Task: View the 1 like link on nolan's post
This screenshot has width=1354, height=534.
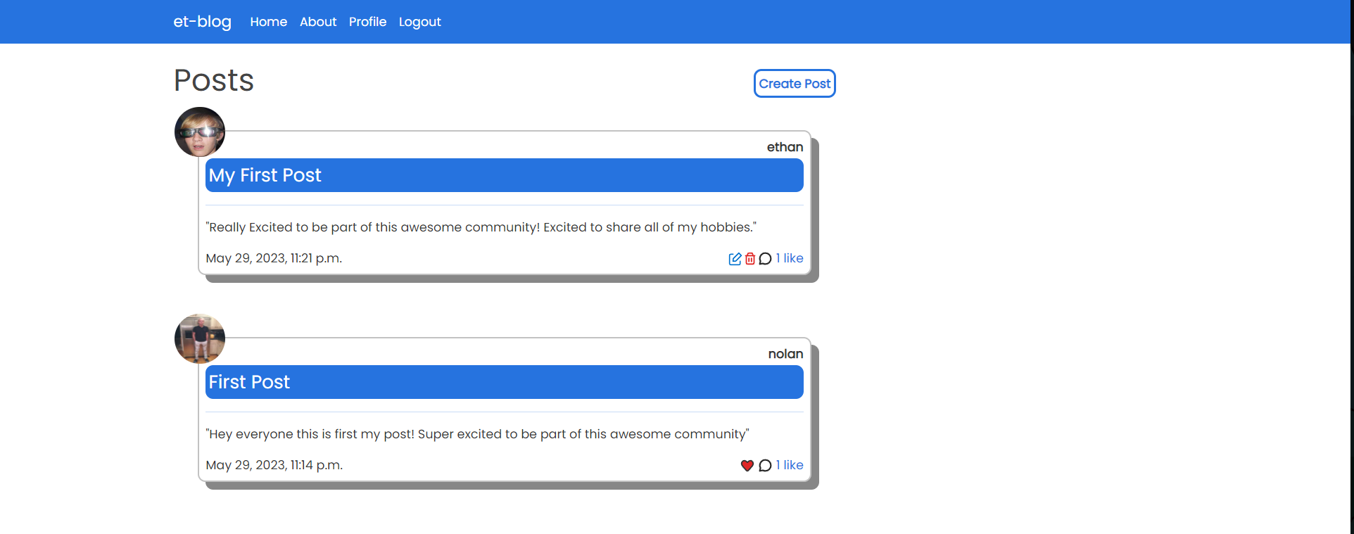Action: click(x=790, y=465)
